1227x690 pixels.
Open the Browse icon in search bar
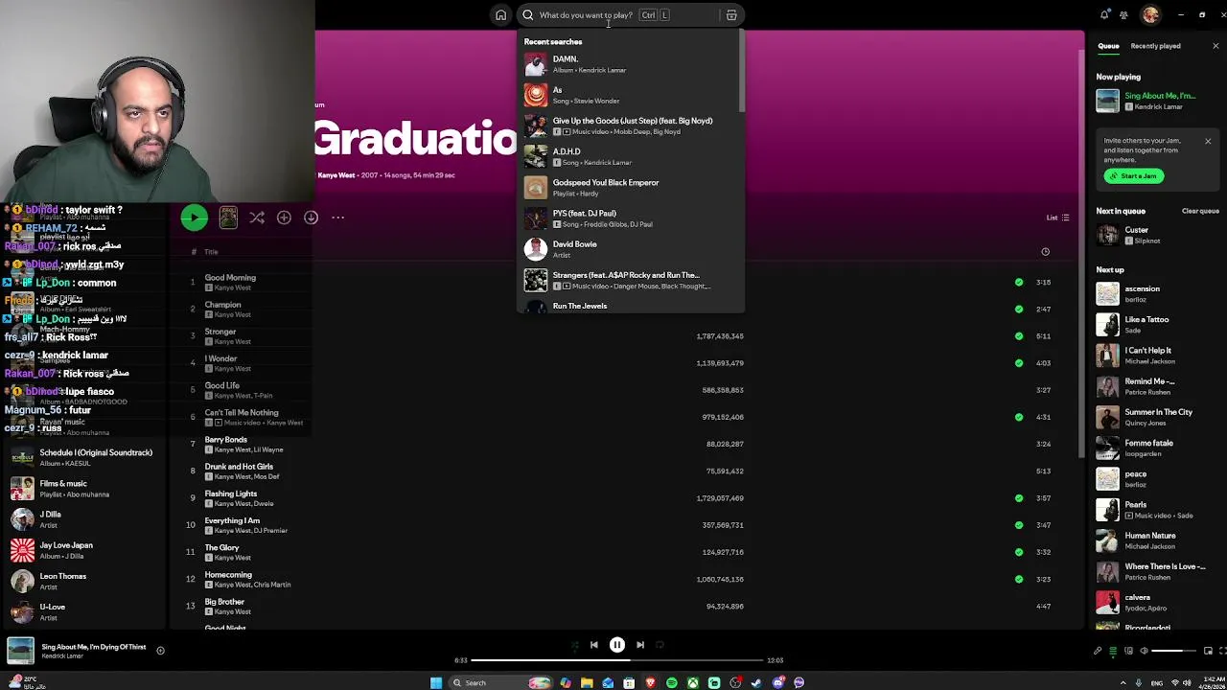(x=731, y=15)
